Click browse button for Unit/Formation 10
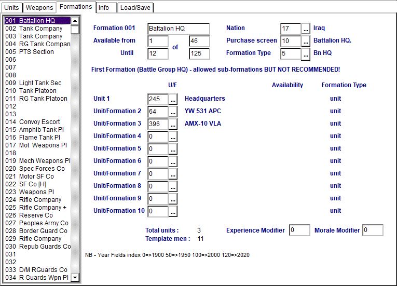 tap(173, 211)
